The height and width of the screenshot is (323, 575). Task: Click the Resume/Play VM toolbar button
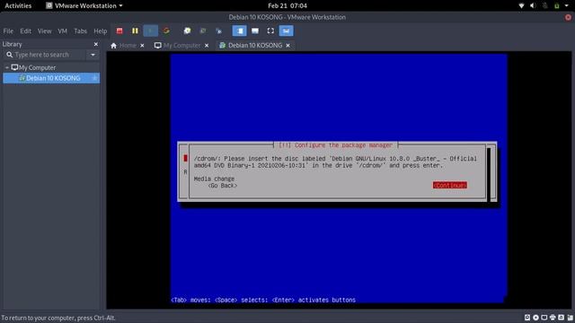point(150,31)
